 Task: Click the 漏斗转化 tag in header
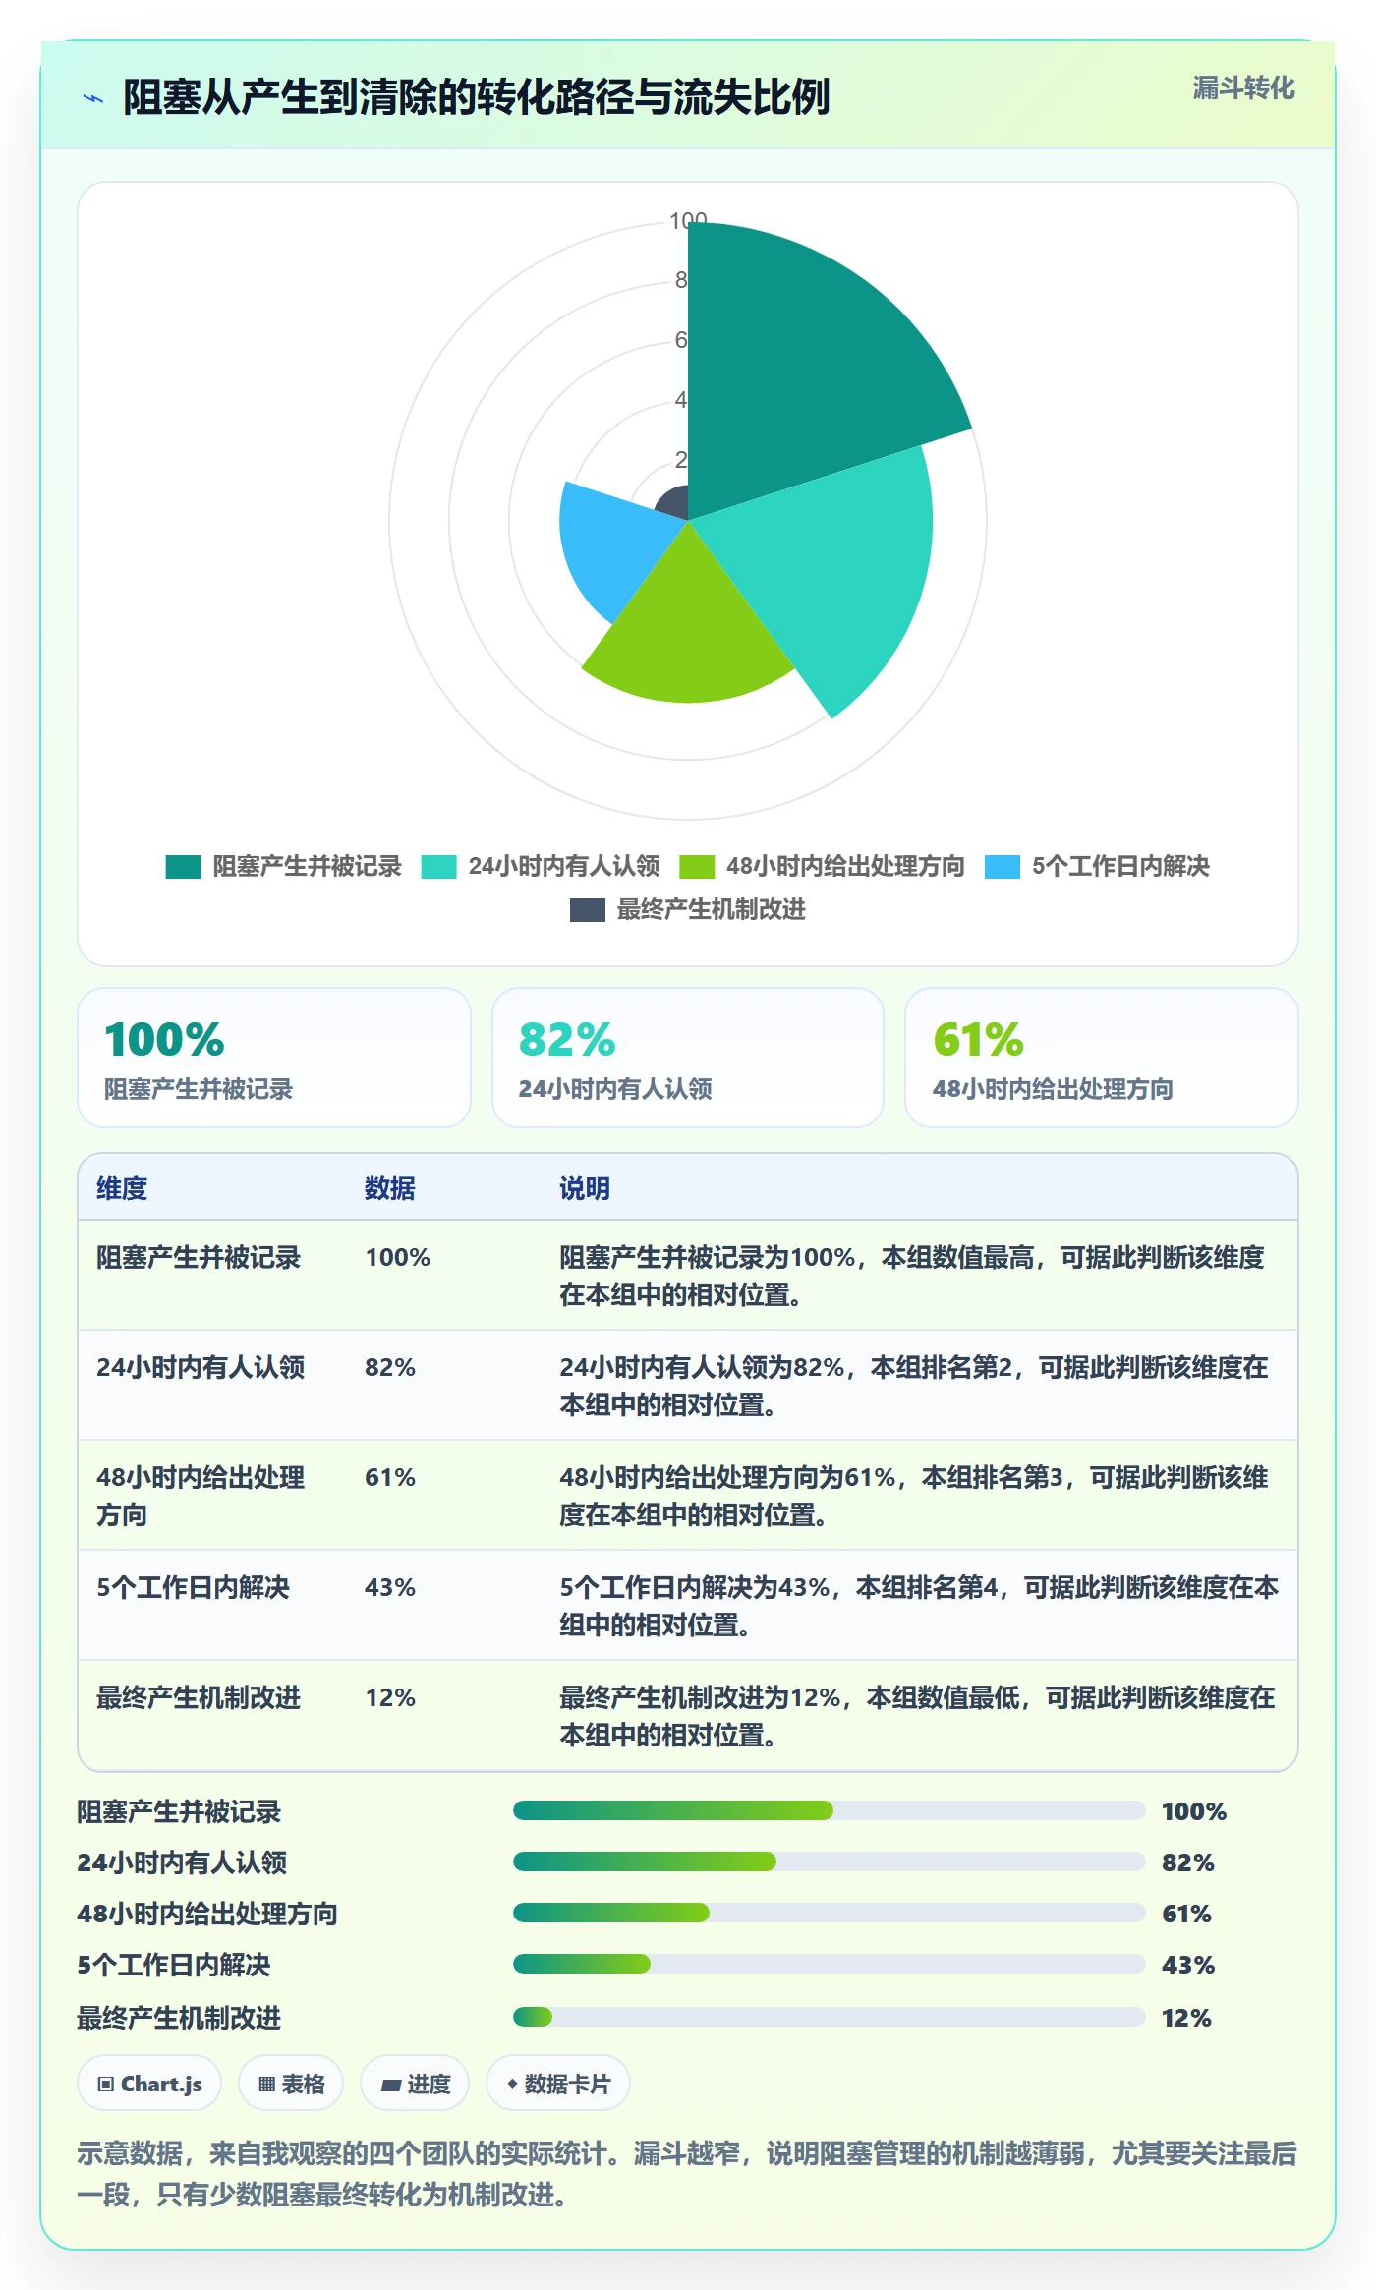point(1243,88)
